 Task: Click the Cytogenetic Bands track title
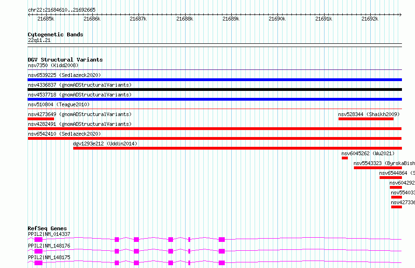55,34
